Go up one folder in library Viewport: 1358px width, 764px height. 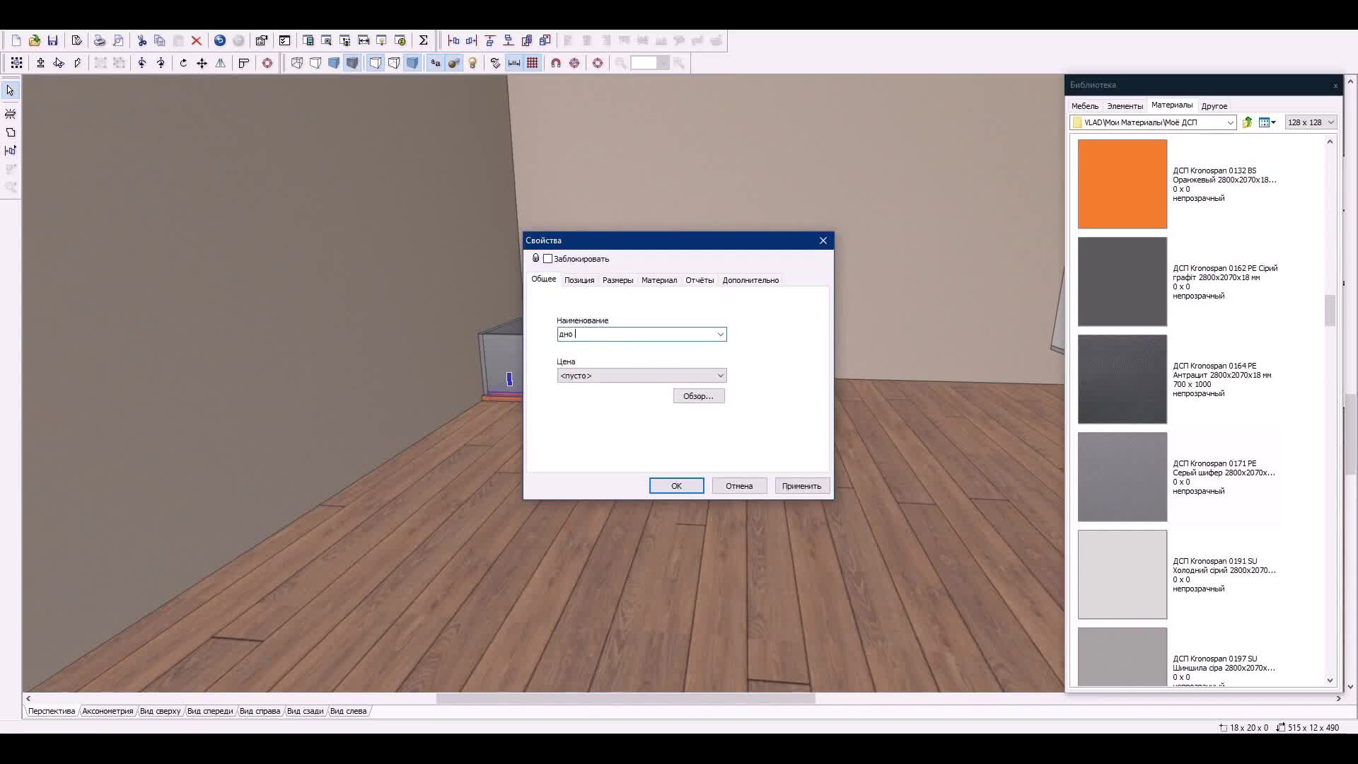pyautogui.click(x=1248, y=122)
